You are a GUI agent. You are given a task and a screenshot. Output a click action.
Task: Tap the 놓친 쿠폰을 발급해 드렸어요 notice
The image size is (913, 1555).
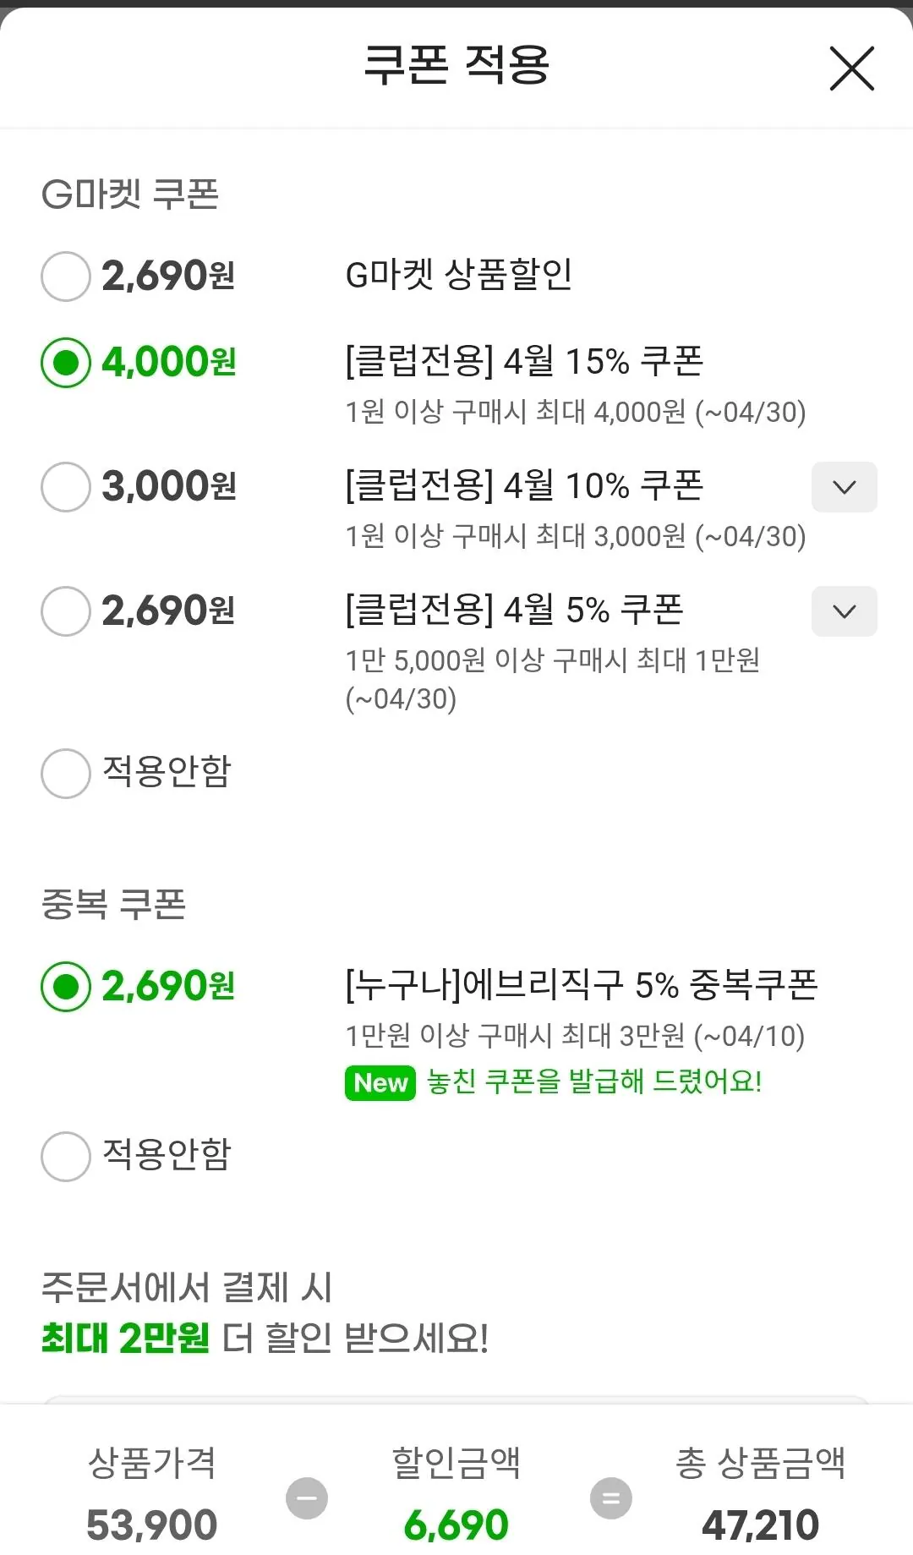pyautogui.click(x=594, y=1081)
